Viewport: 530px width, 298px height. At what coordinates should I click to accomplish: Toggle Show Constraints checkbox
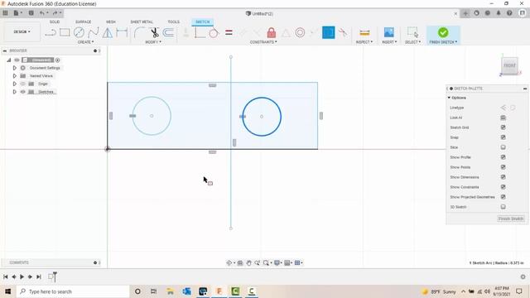503,187
